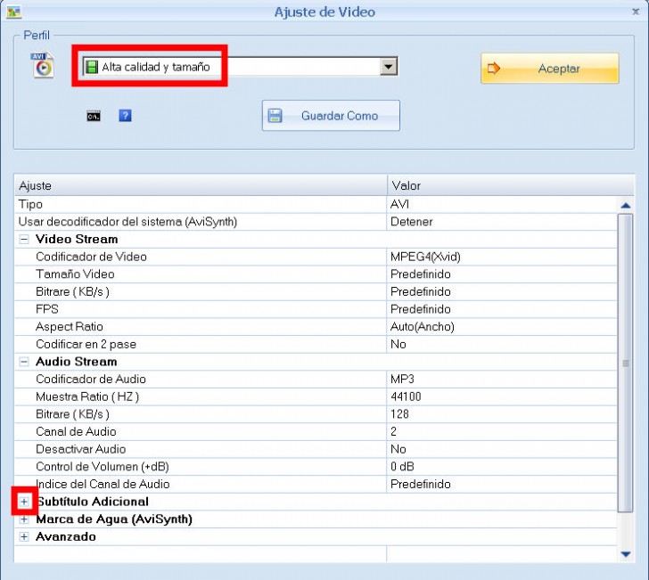Click the Ajuste column header
This screenshot has height=580, width=649.
(x=200, y=185)
